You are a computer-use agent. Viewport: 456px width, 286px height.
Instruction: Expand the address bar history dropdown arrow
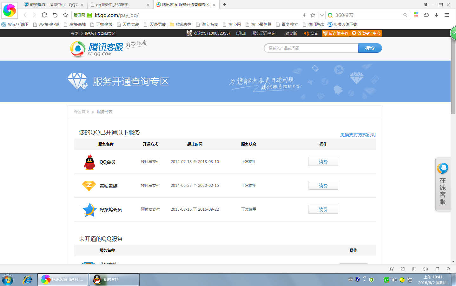[x=322, y=15]
